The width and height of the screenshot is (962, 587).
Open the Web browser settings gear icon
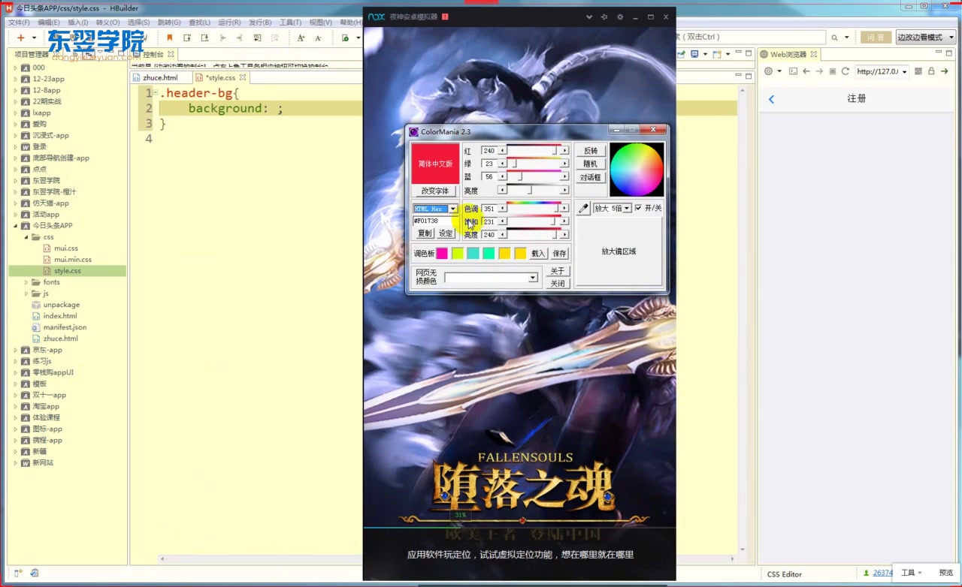coord(768,71)
